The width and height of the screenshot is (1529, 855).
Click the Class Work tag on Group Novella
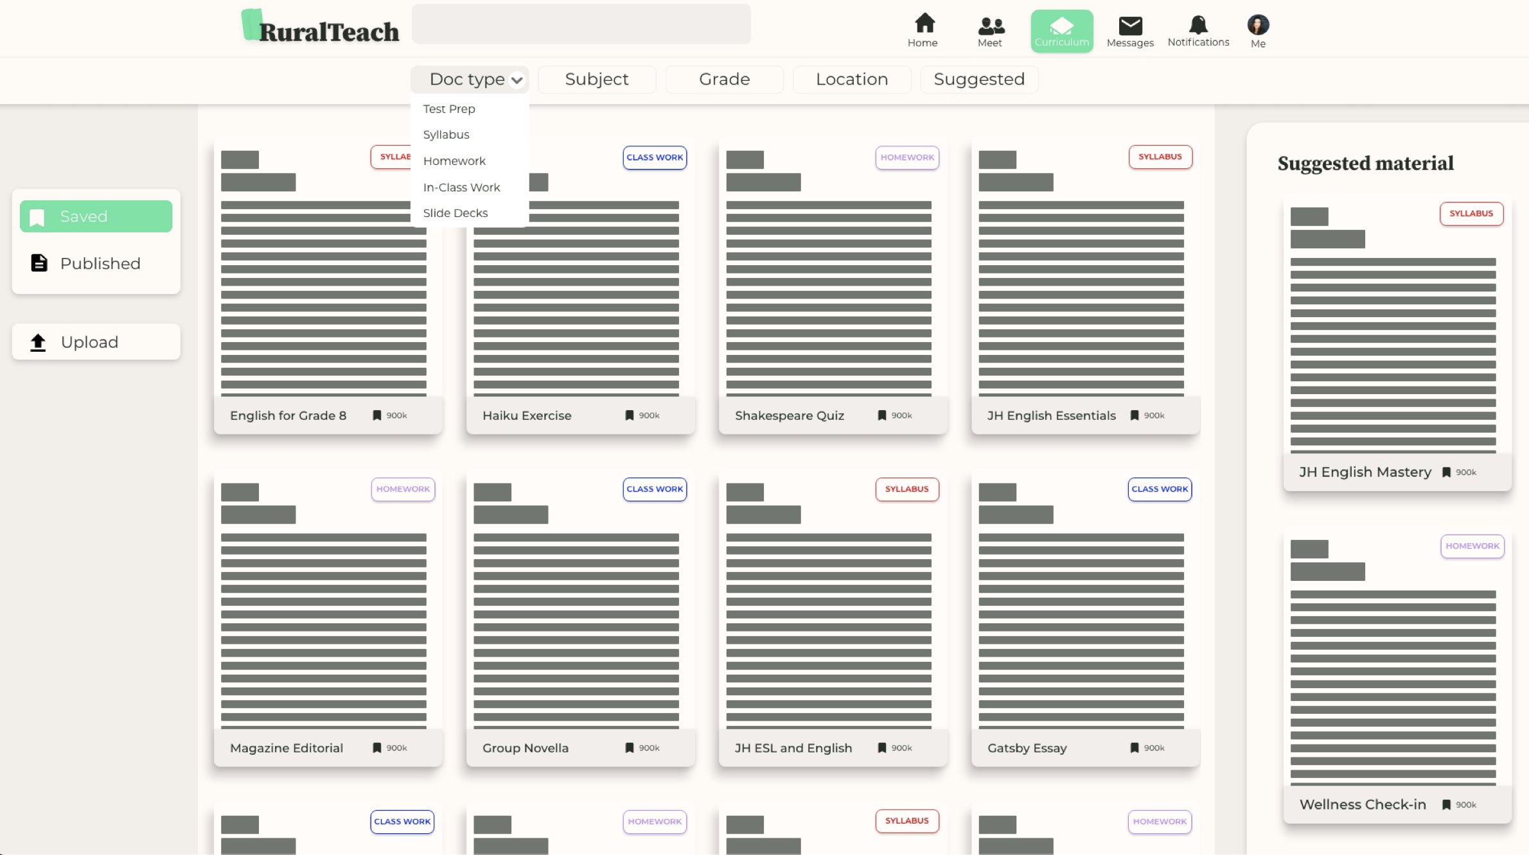click(x=655, y=490)
